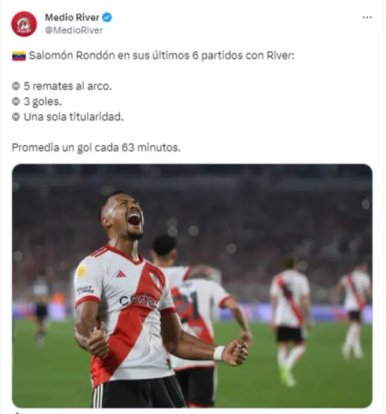Screen dimensions: 386x414
Task: Click the blue verified badge
Action: tap(107, 17)
